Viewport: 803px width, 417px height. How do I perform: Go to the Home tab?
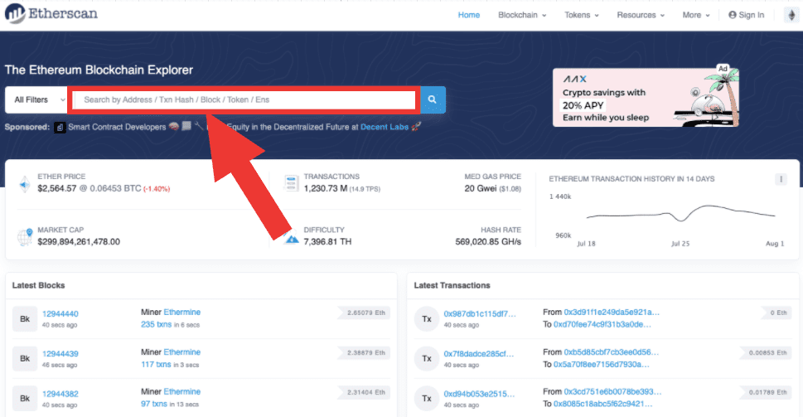point(468,15)
